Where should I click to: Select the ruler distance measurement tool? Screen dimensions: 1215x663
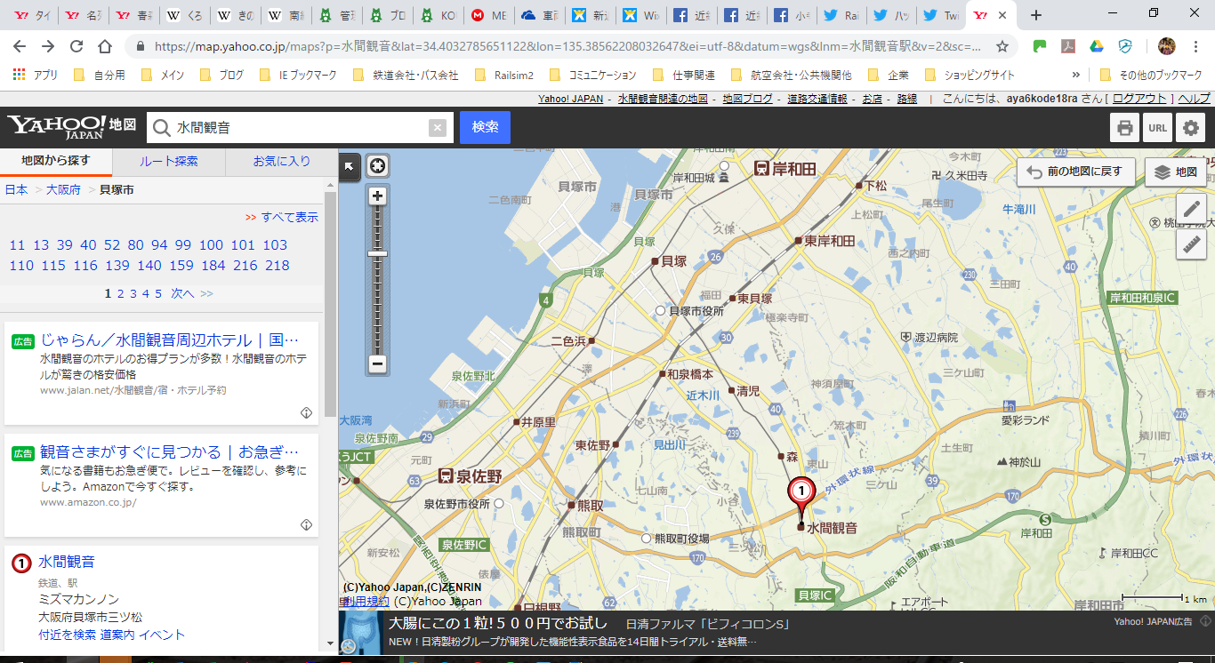tap(1191, 244)
